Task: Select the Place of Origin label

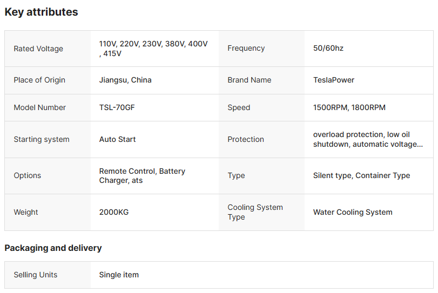Action: [39, 80]
